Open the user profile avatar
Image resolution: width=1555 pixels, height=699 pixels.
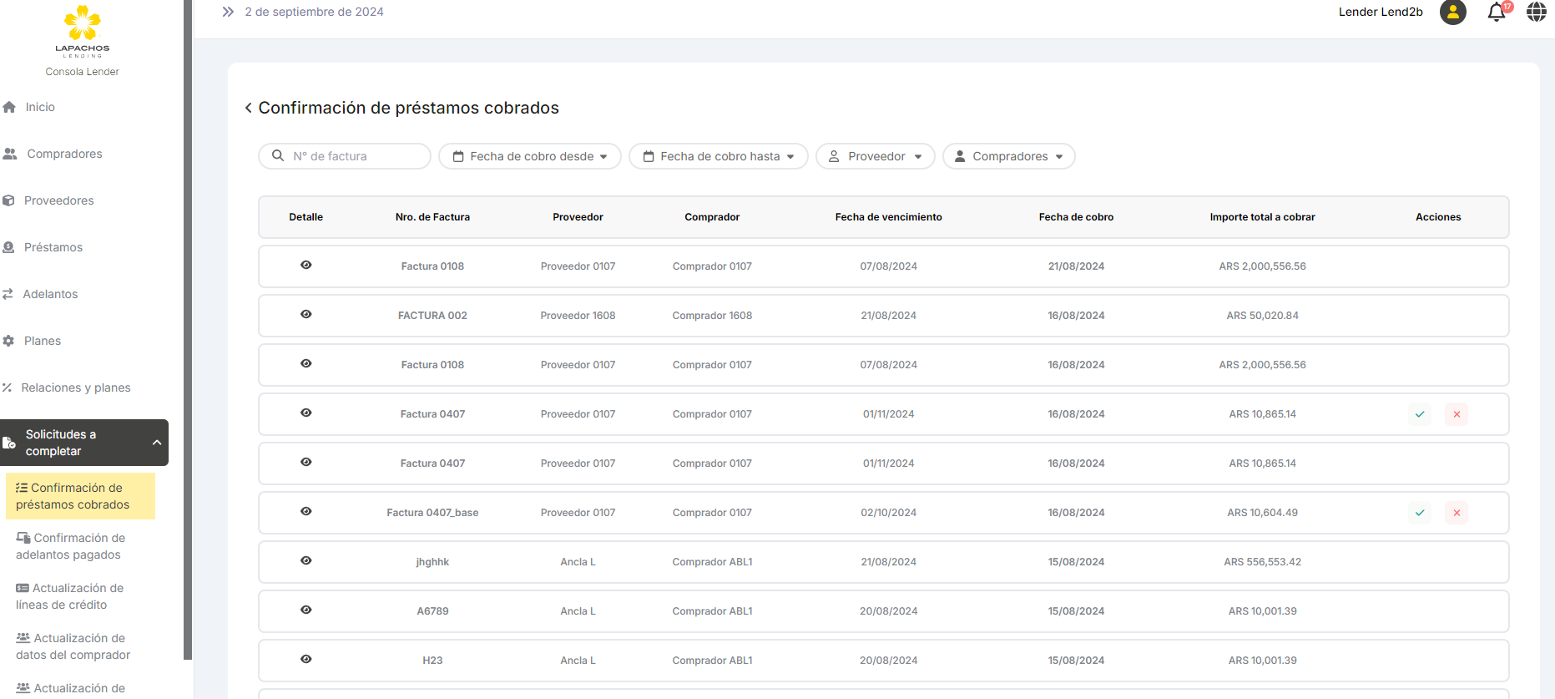click(x=1452, y=13)
